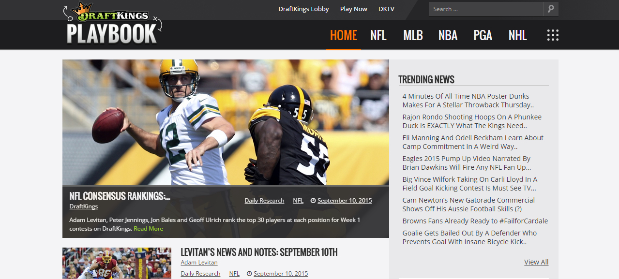The height and width of the screenshot is (279, 619).
Task: Open the NFL Consensus Rankings headline
Action: pos(120,196)
